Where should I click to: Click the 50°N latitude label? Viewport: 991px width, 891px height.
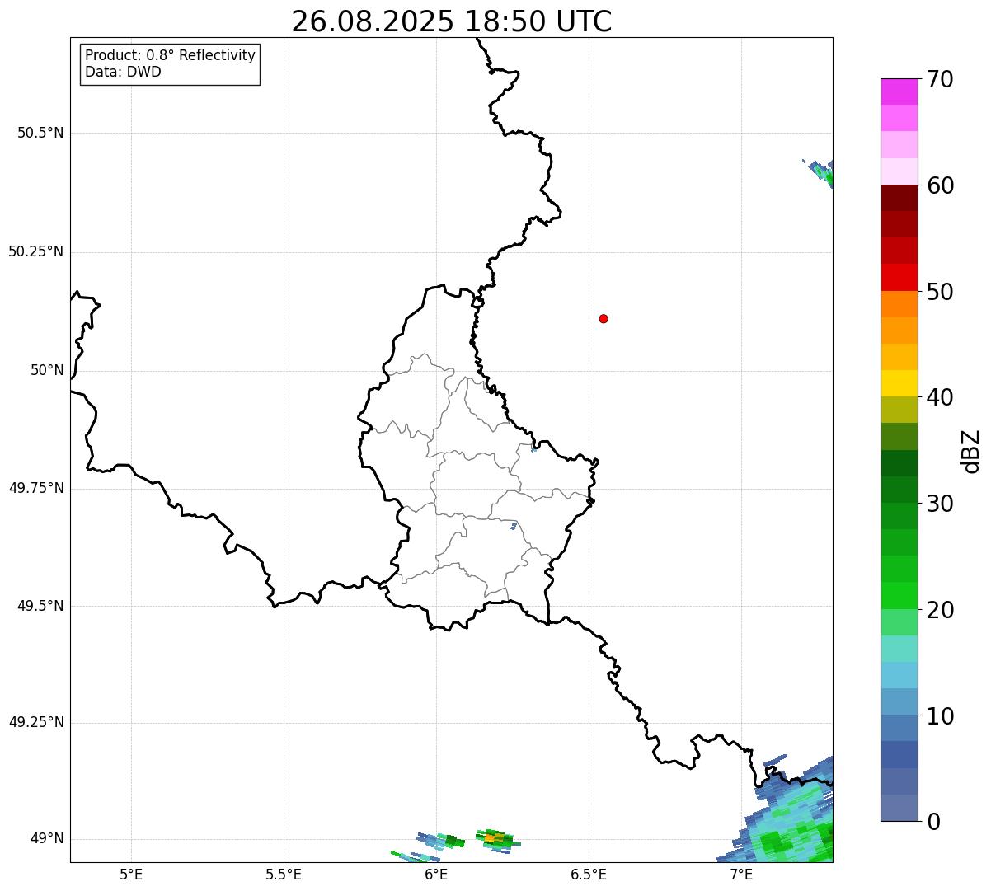coord(47,370)
